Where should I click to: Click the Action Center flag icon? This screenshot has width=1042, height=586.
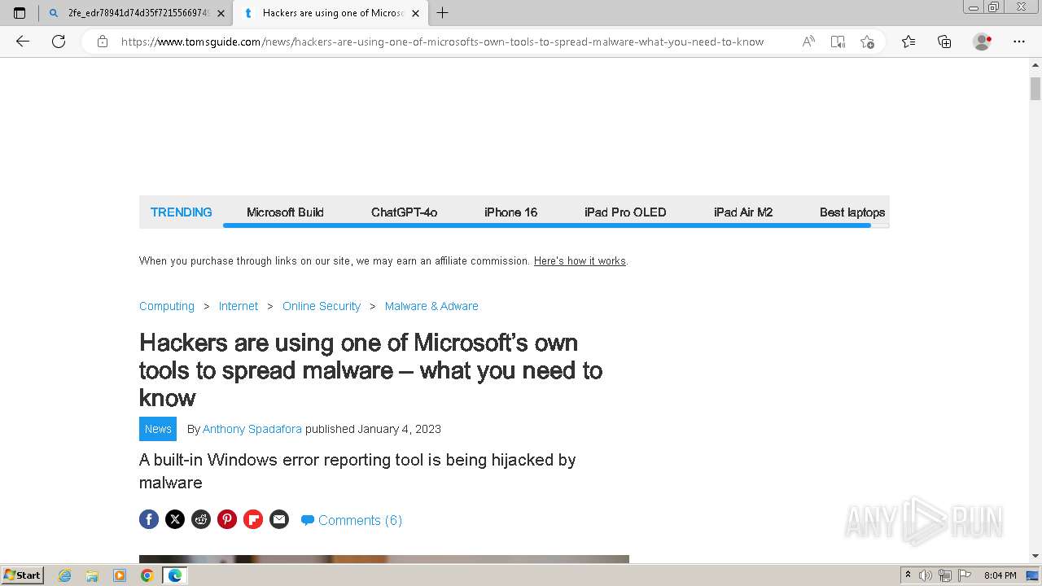click(964, 575)
